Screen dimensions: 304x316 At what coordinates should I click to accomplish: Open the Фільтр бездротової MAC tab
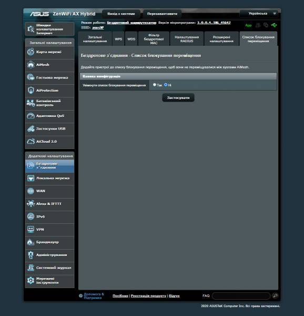pyautogui.click(x=154, y=39)
